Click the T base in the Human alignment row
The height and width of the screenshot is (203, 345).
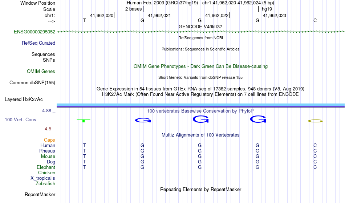click(85, 145)
